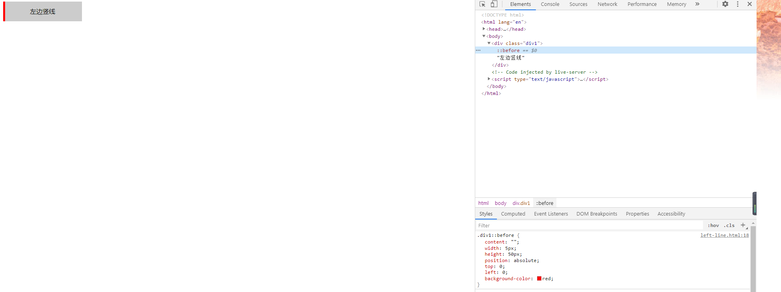Expand the head element node
781x292 pixels.
[x=484, y=29]
